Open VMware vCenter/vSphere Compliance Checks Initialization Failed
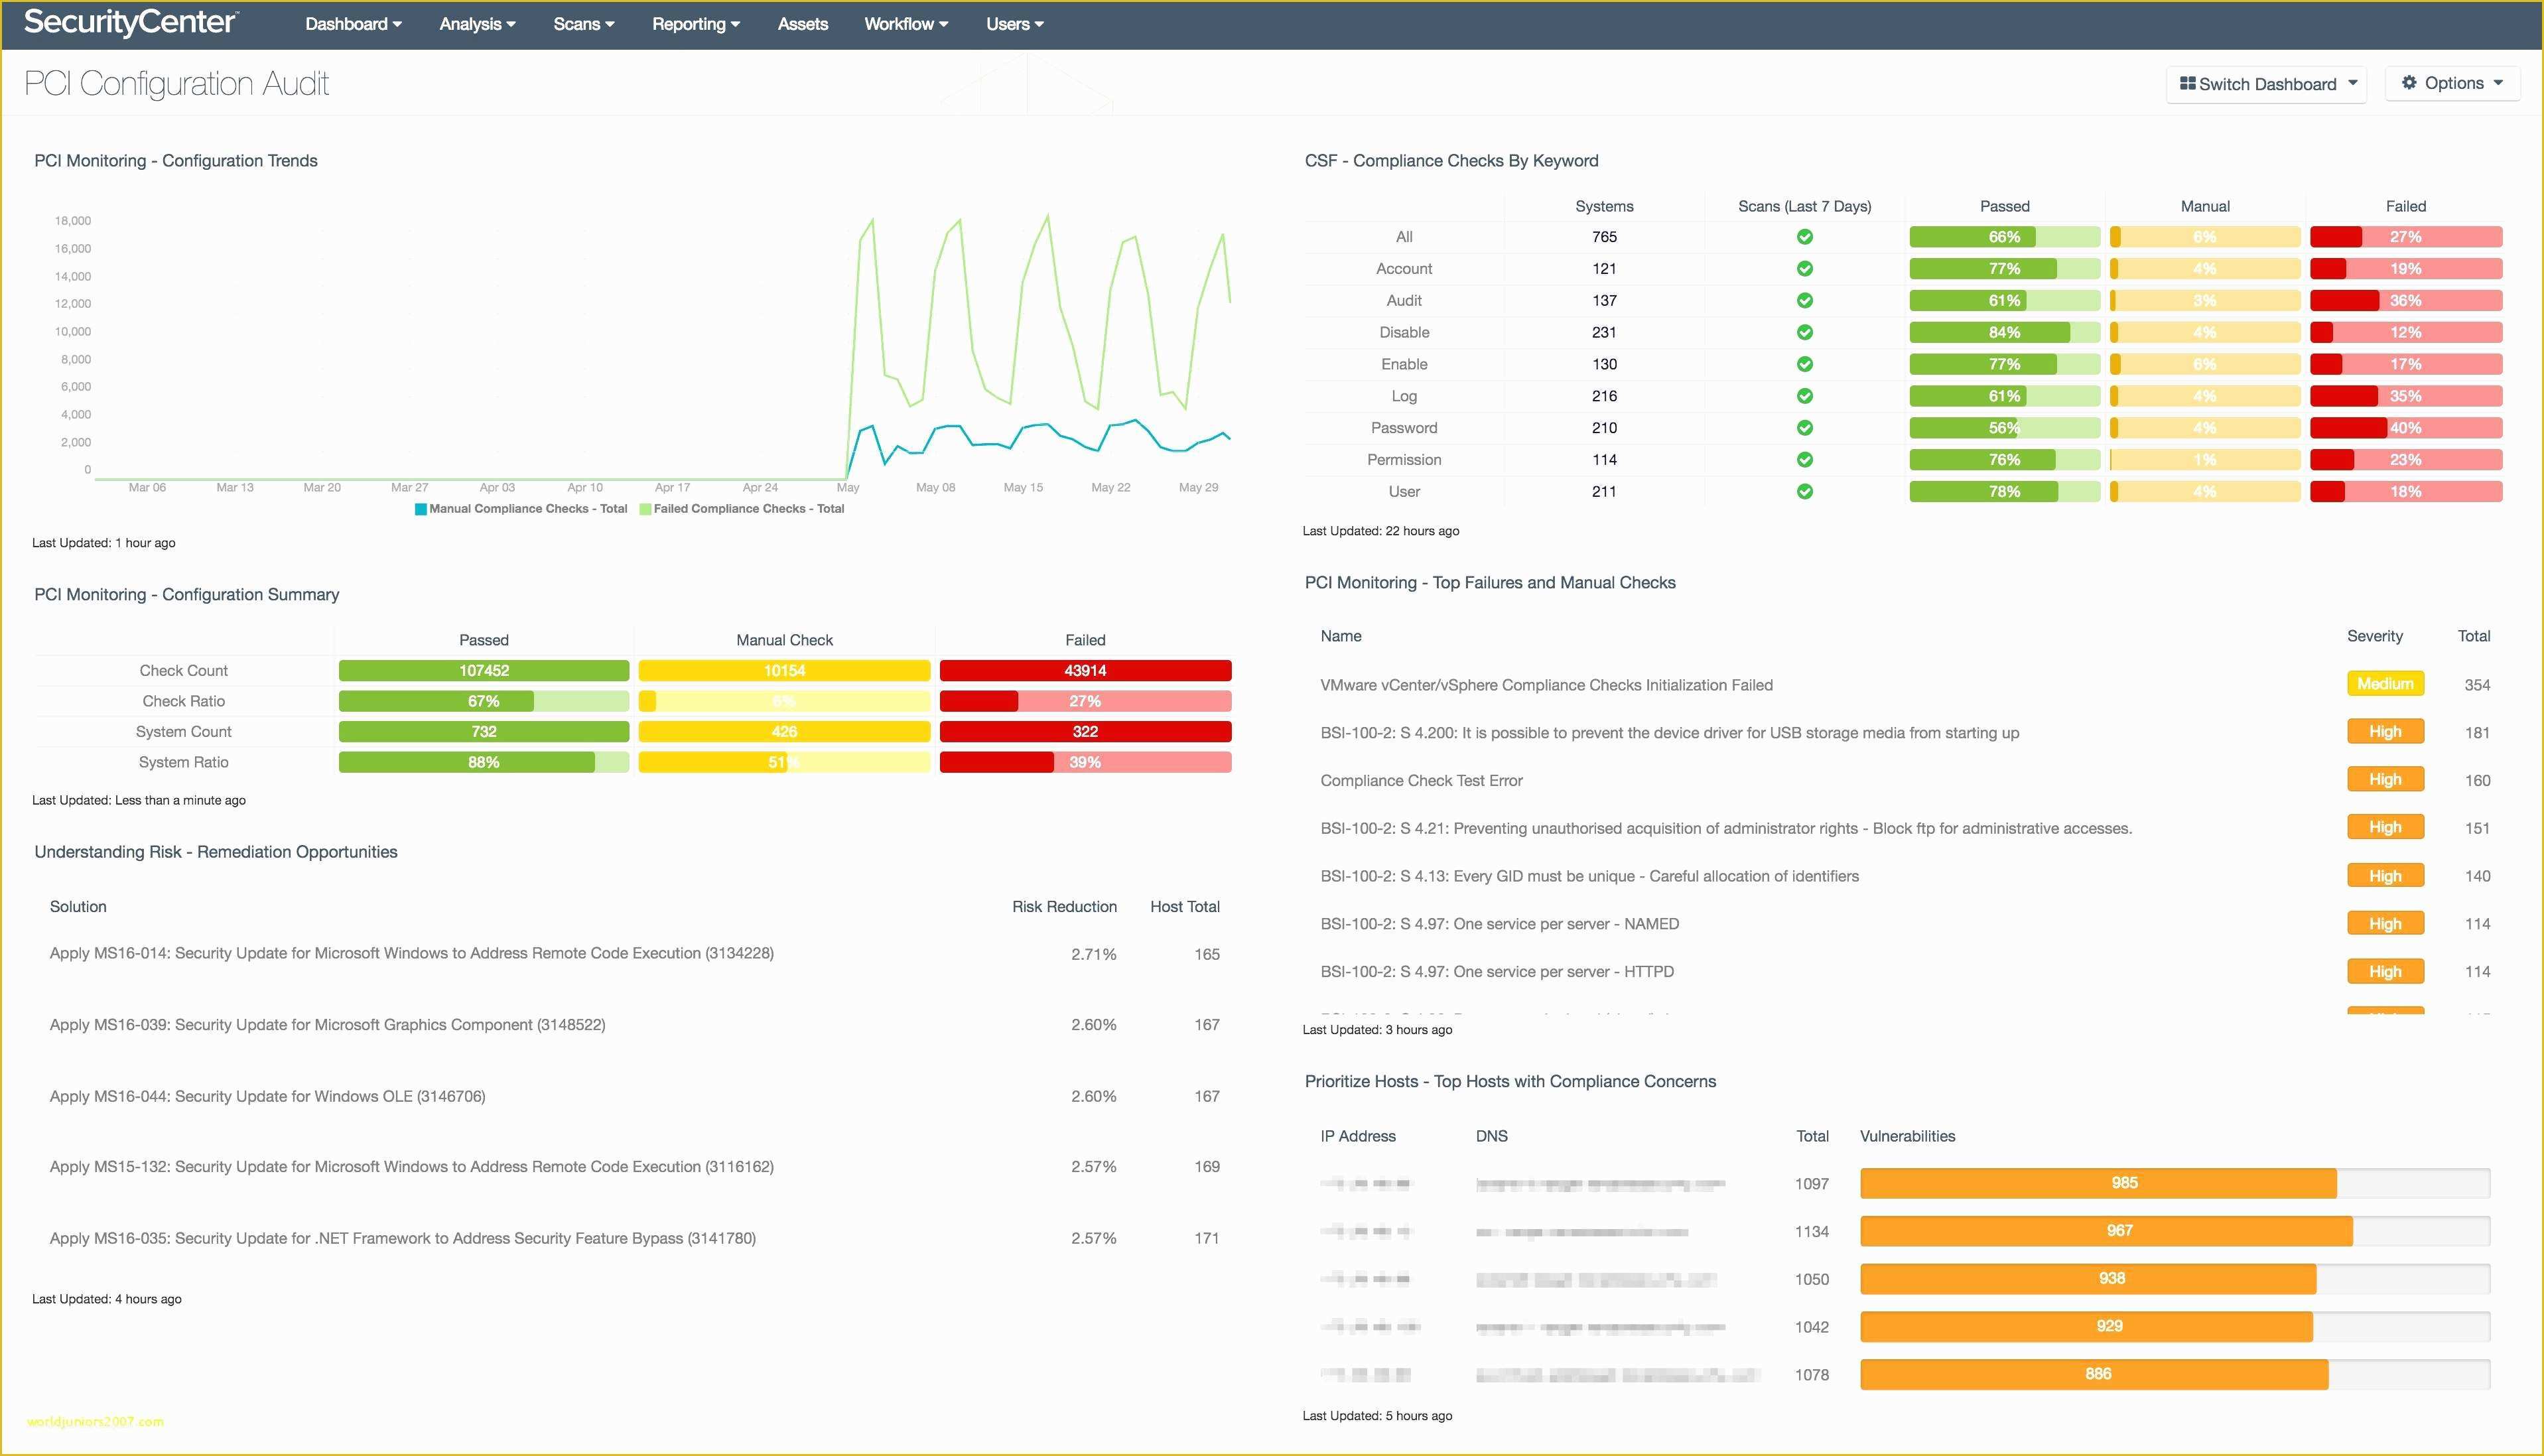The image size is (2544, 1456). pos(1546,685)
